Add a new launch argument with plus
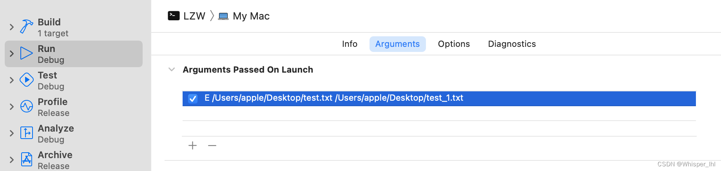This screenshot has height=171, width=721. 192,146
